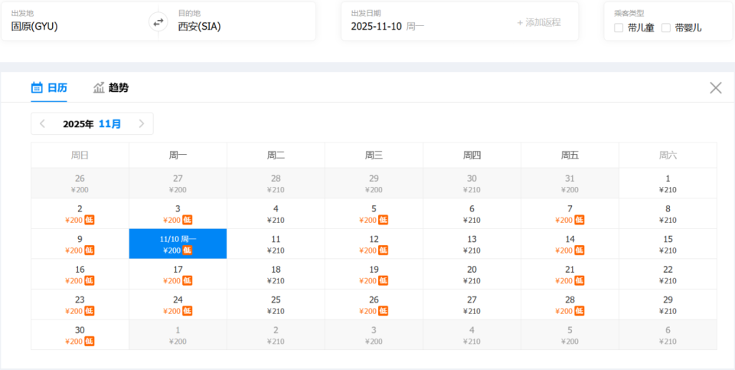The image size is (735, 370).
Task: Click the calendar icon on 日历 tab
Action: click(37, 87)
